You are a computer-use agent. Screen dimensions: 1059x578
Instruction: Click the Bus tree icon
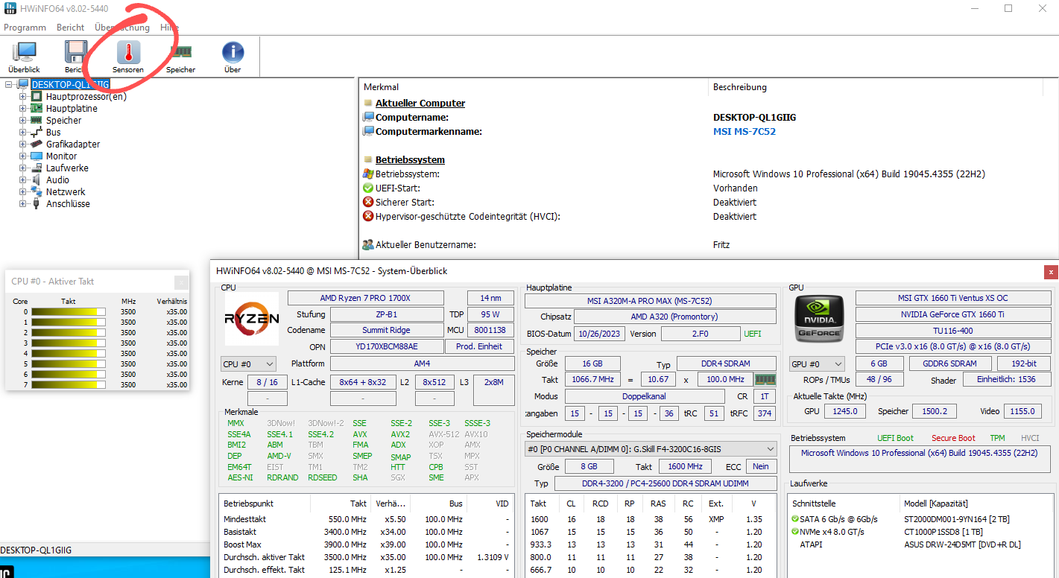click(x=37, y=132)
